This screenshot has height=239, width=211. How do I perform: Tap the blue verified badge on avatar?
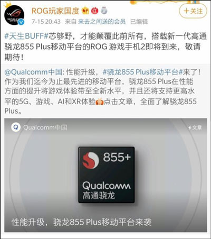[21, 22]
